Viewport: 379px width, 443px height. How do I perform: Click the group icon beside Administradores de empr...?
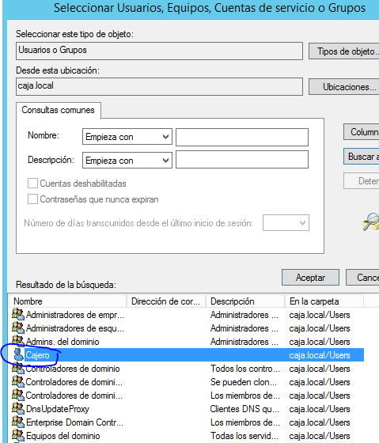coord(18,314)
